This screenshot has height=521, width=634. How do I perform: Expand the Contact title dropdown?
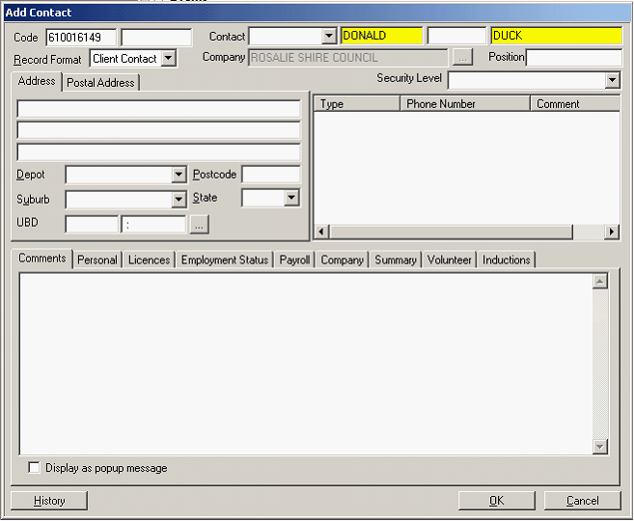(x=329, y=37)
